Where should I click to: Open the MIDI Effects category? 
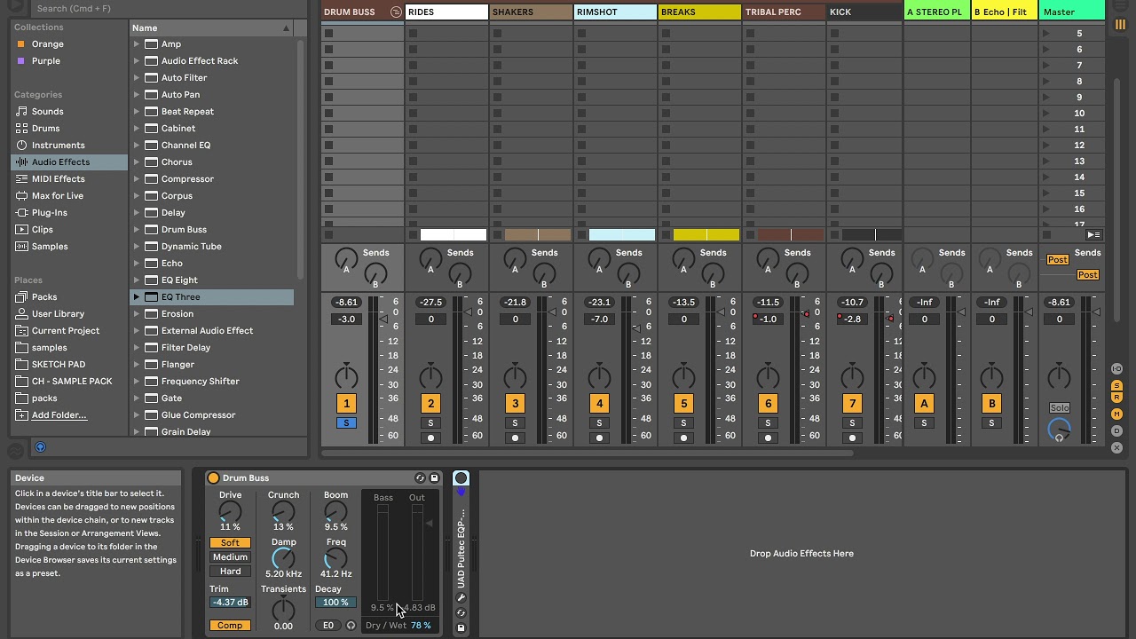(x=58, y=179)
